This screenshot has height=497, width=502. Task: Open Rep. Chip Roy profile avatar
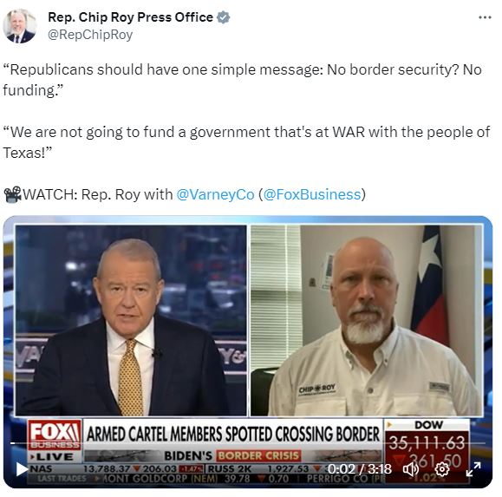coord(20,26)
